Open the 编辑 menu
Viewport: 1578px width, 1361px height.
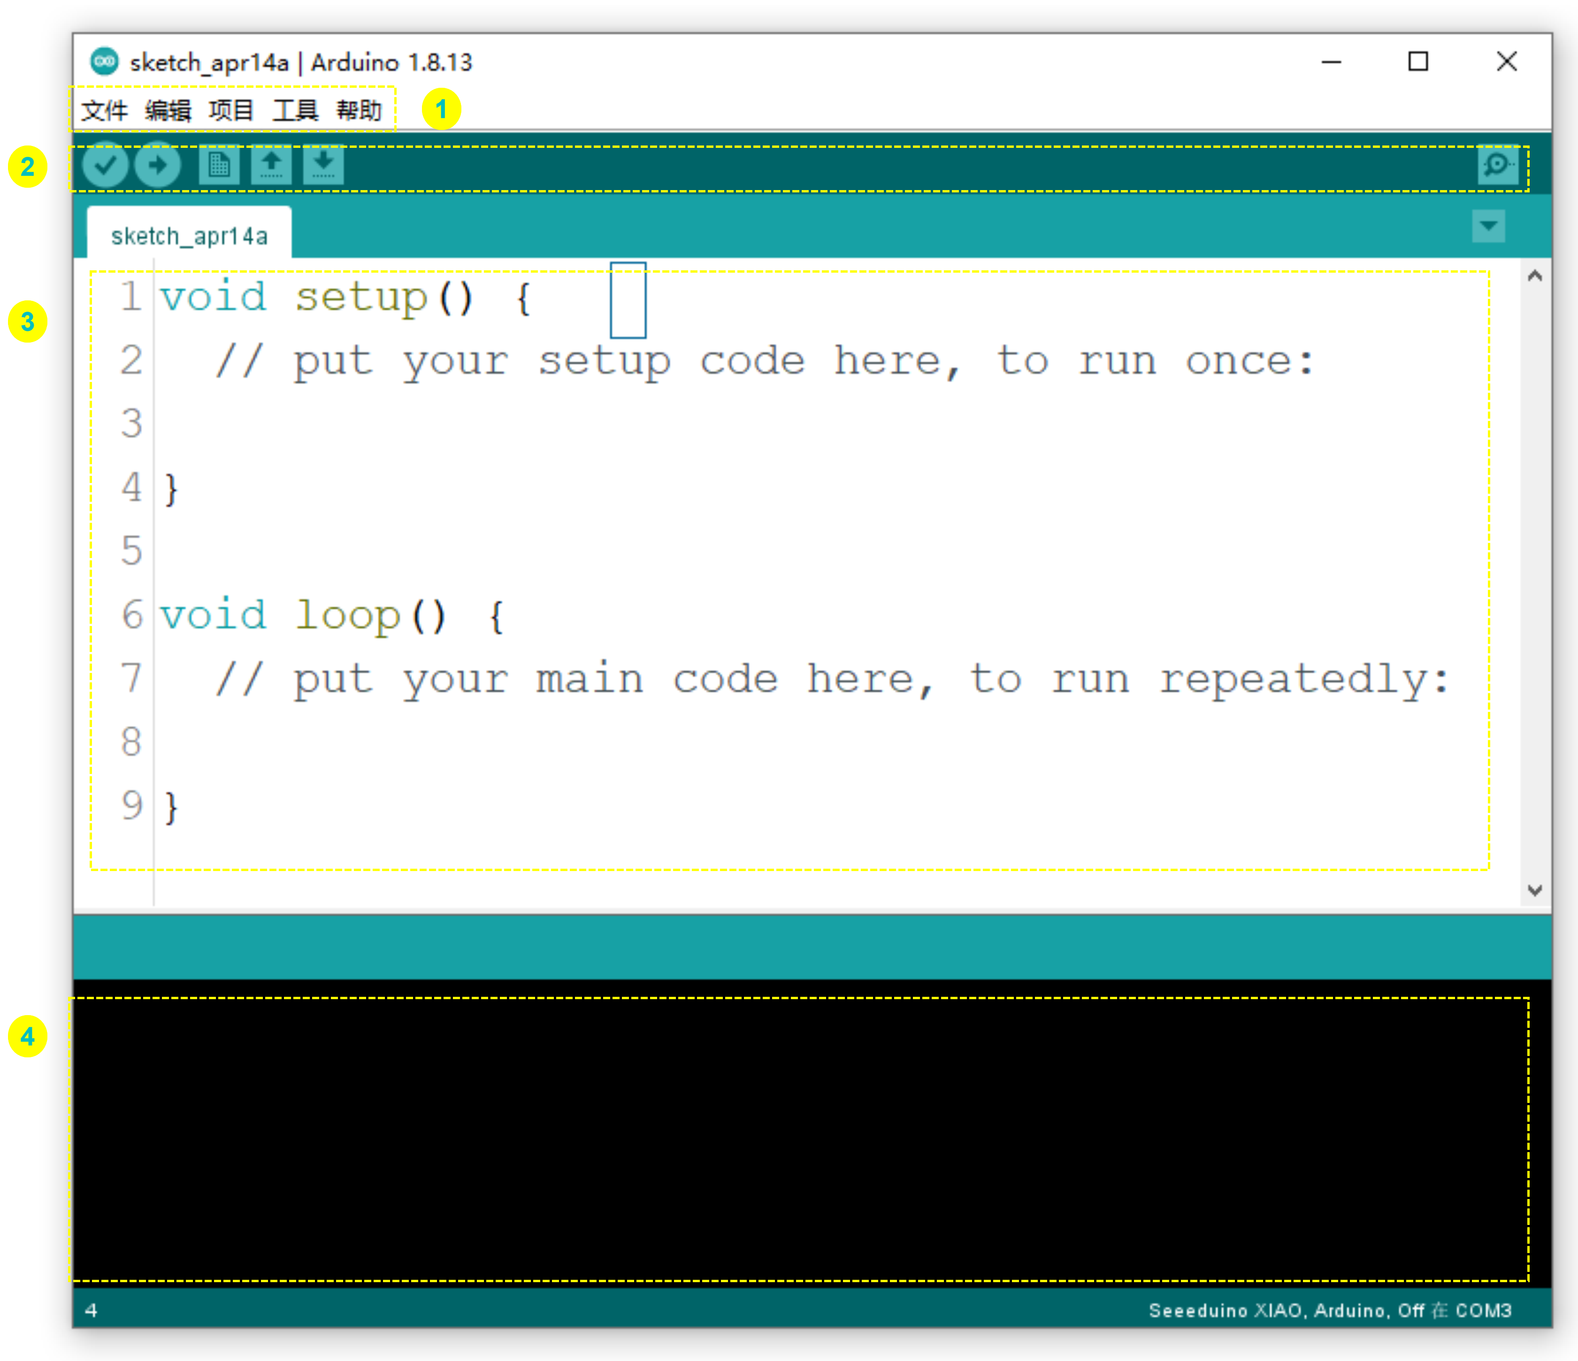click(x=168, y=110)
